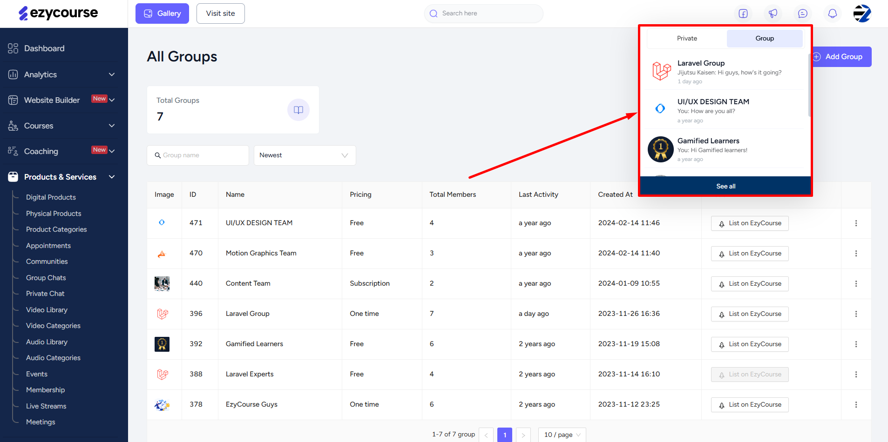
Task: Open more options for Gamified Learners row
Action: coord(856,344)
